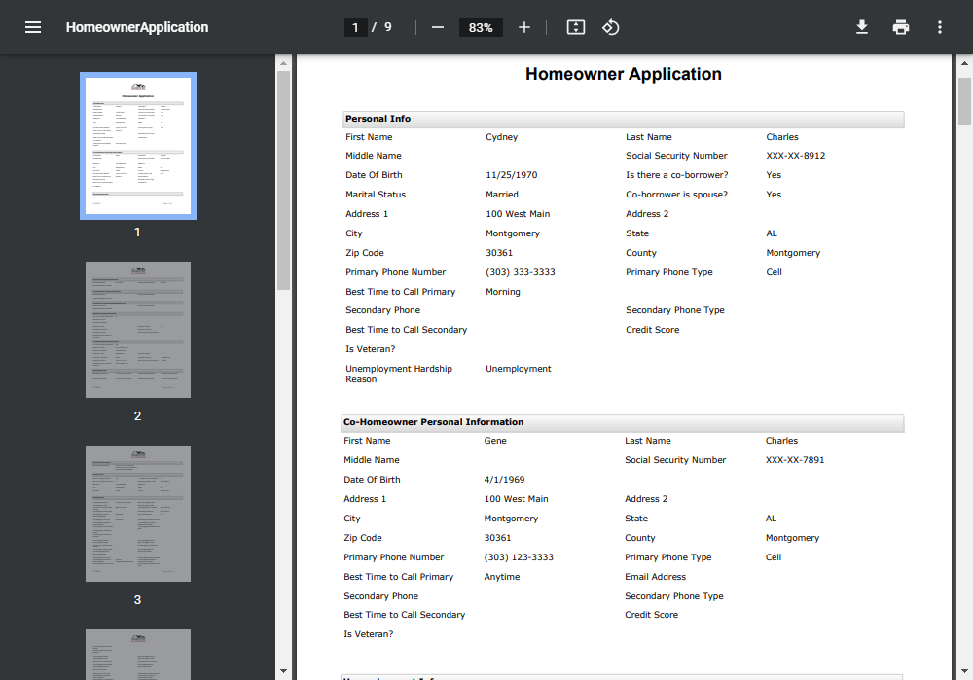Select the fit-to-page icon

click(575, 27)
